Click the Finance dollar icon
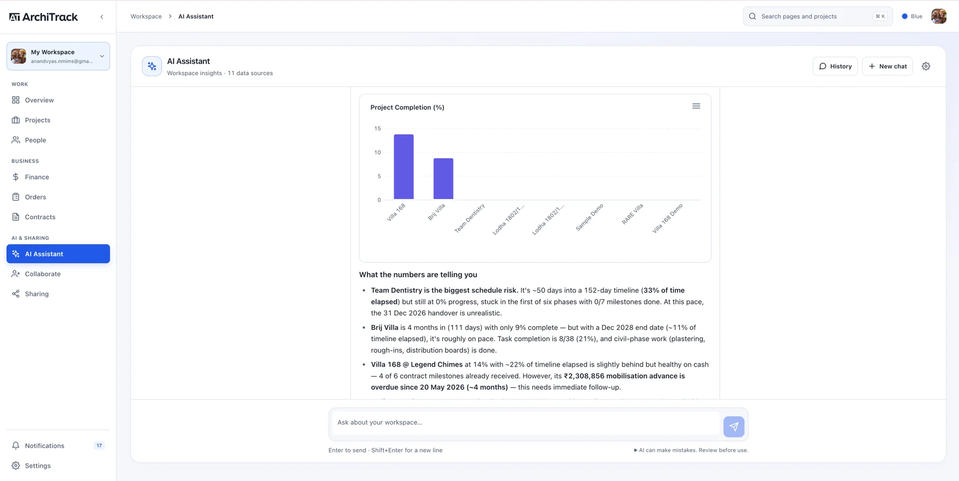Viewport: 959px width, 481px height. click(16, 177)
